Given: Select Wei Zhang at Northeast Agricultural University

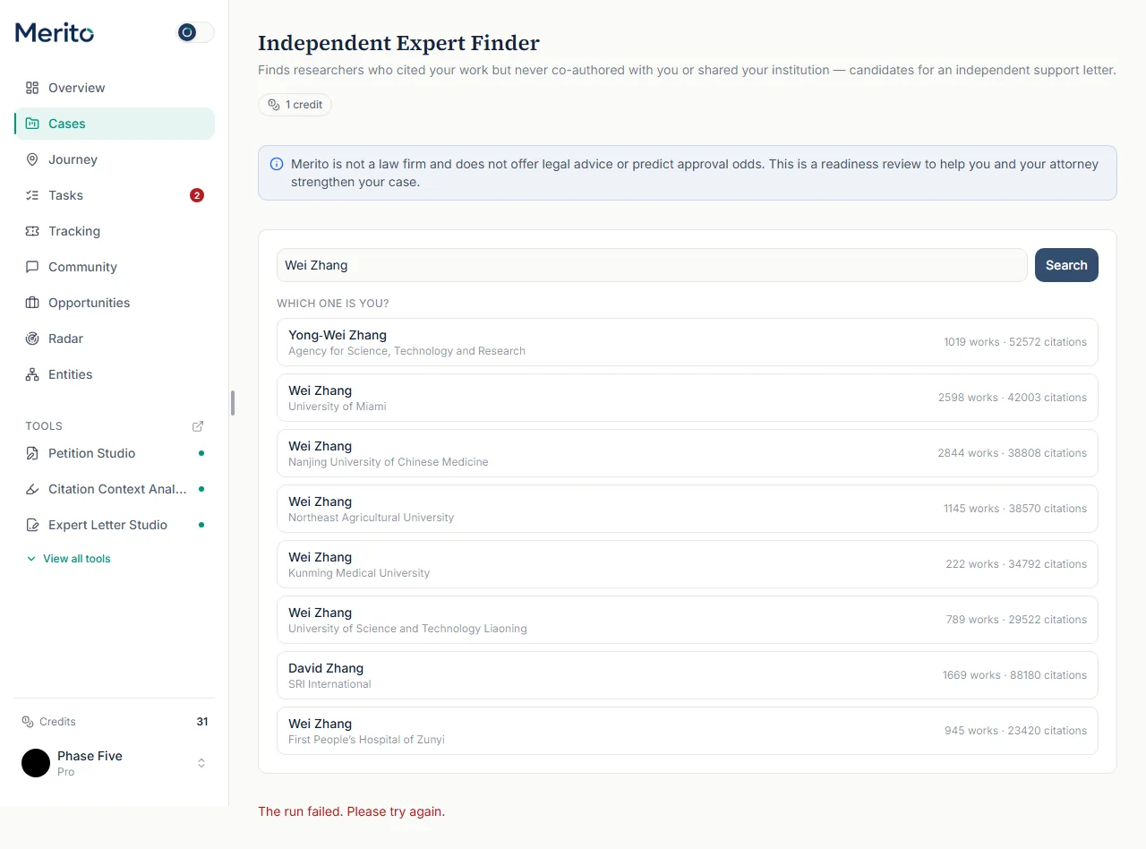Looking at the screenshot, I should coord(688,509).
